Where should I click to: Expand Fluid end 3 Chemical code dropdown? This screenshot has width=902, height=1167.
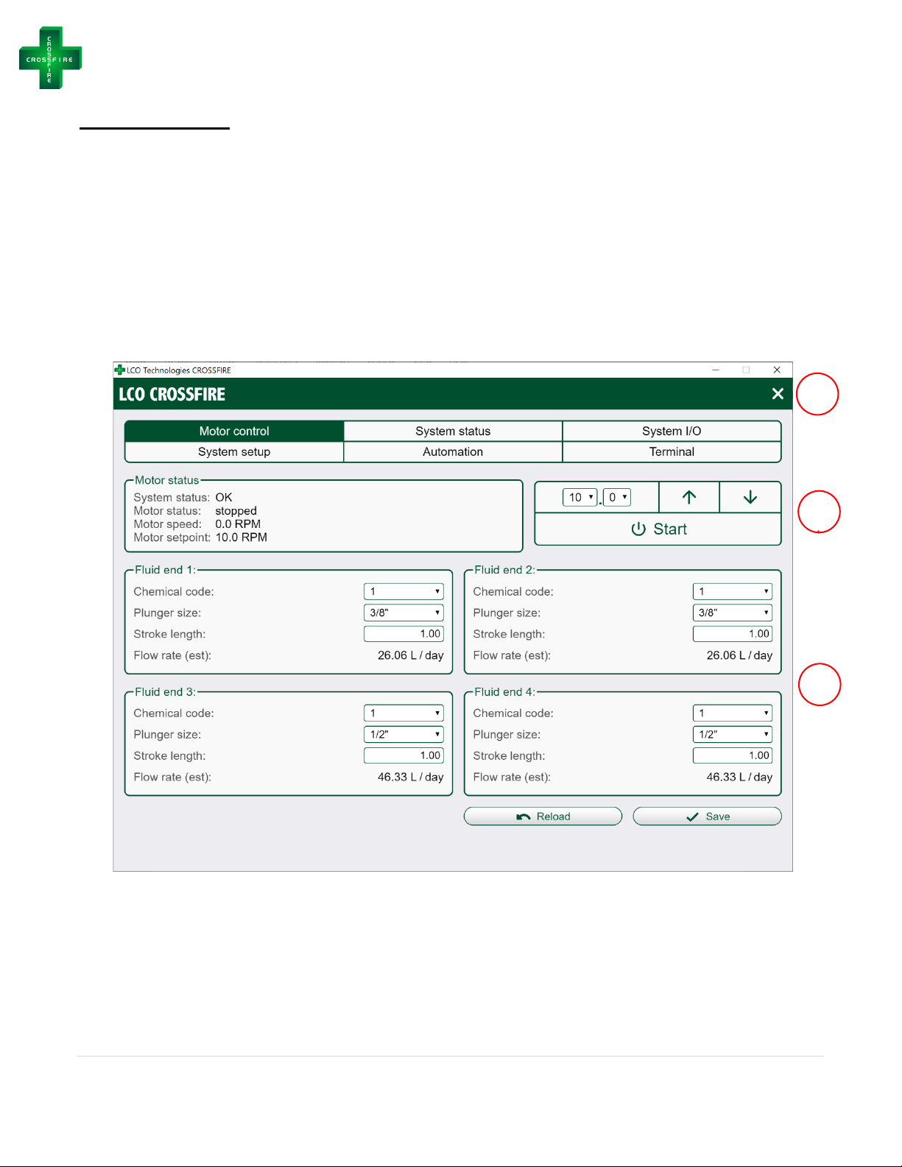[x=404, y=713]
